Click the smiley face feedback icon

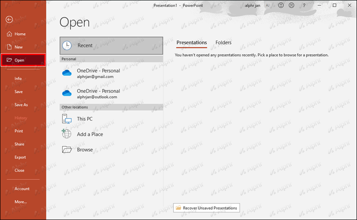coord(281,5)
